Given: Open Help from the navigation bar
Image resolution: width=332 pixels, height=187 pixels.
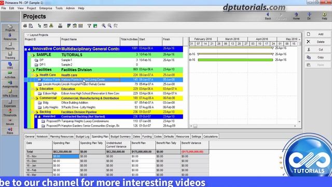Looking at the screenshot, I should pyautogui.click(x=324, y=16).
